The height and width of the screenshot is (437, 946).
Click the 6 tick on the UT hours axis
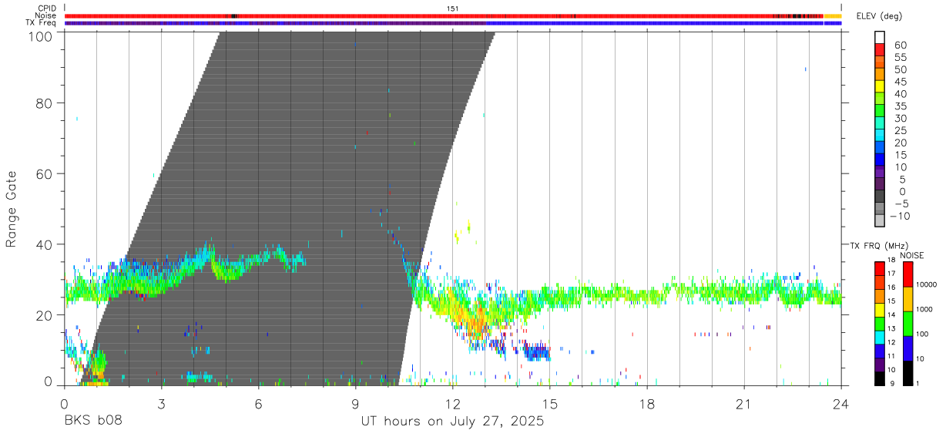point(258,404)
